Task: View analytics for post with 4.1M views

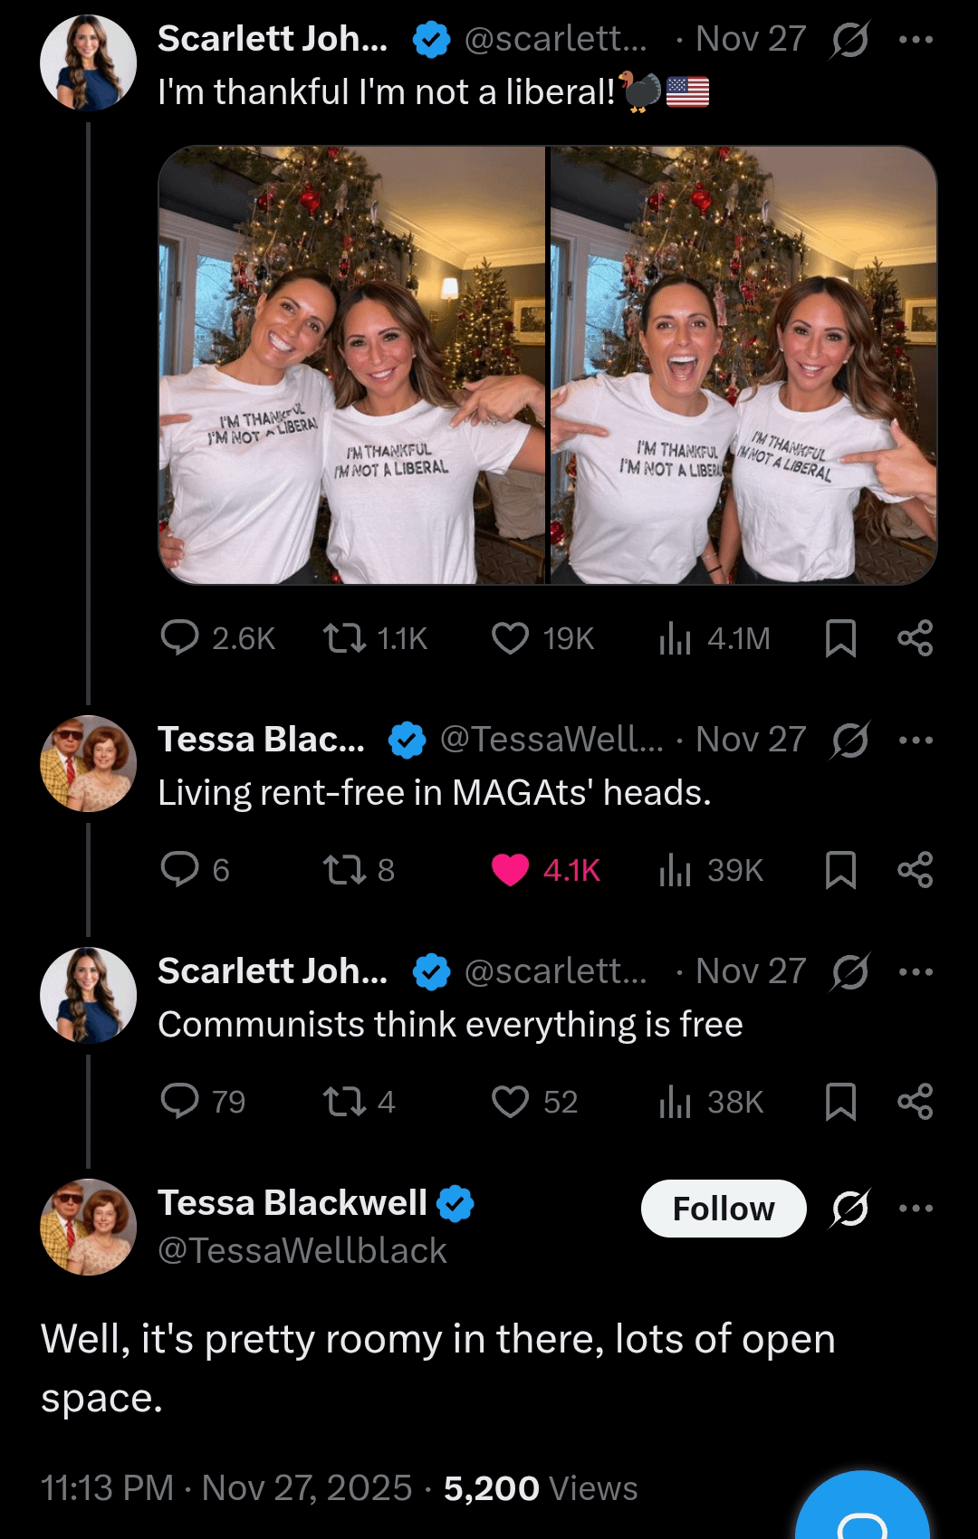Action: (675, 638)
